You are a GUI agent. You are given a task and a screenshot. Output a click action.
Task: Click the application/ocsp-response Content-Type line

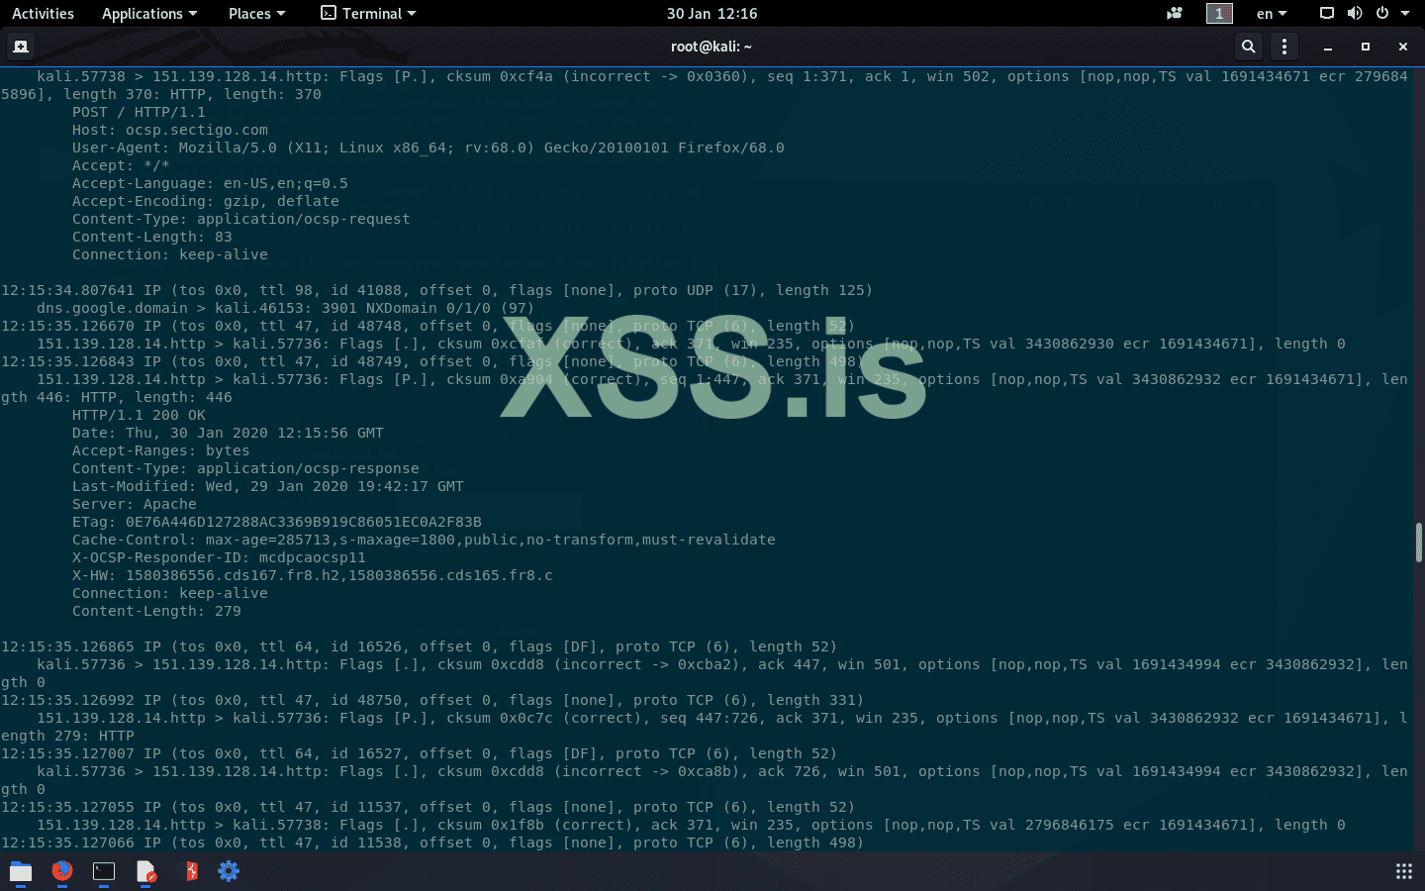pos(245,468)
